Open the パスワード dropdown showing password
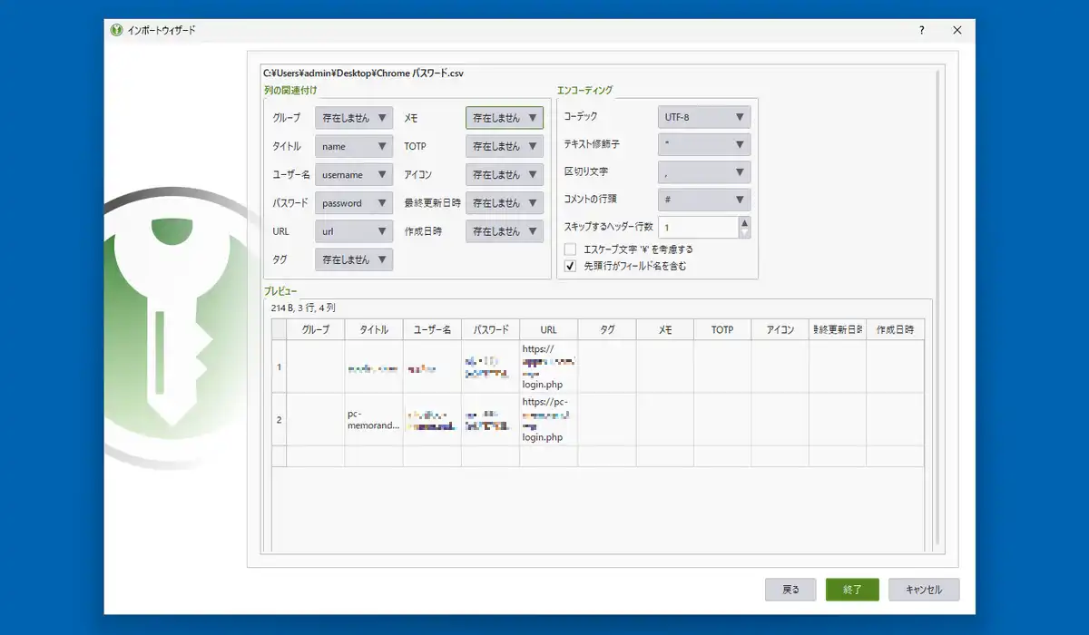The width and height of the screenshot is (1089, 635). tap(354, 203)
